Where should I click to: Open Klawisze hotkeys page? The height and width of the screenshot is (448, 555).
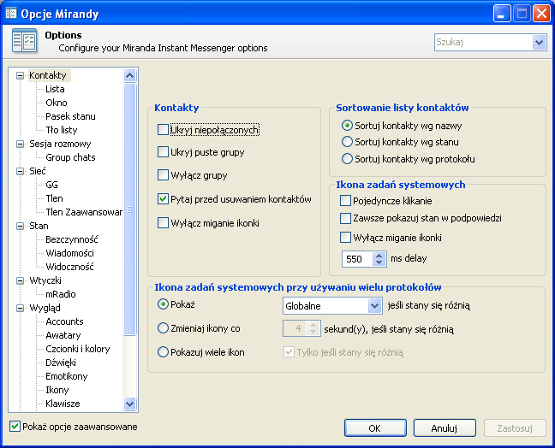tap(63, 404)
